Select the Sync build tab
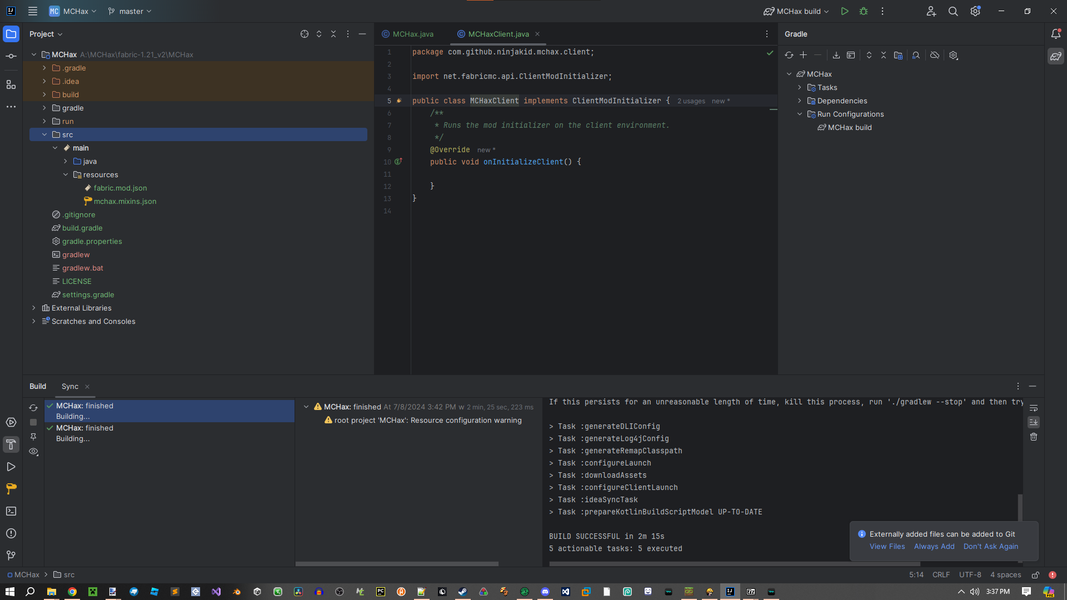Screen dimensions: 1067x600 pyautogui.click(x=70, y=386)
